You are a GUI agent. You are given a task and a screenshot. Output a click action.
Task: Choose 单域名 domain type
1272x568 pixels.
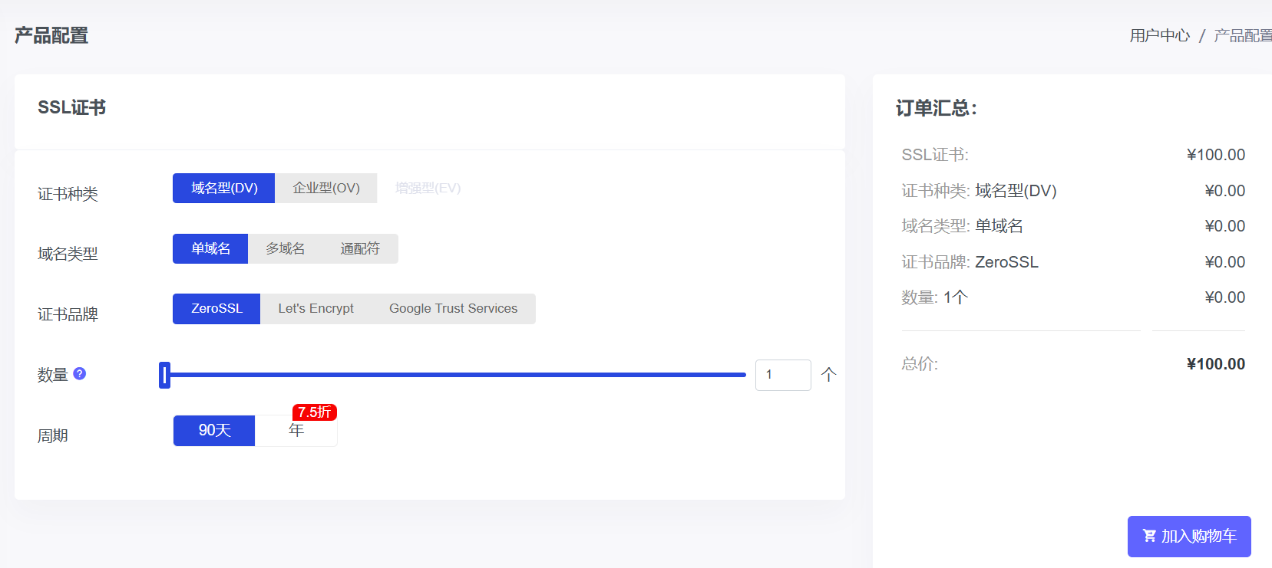coord(210,249)
